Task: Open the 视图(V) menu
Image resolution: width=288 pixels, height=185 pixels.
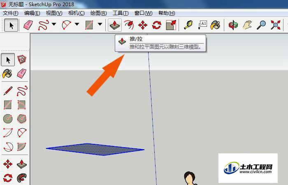Action: (x=54, y=13)
